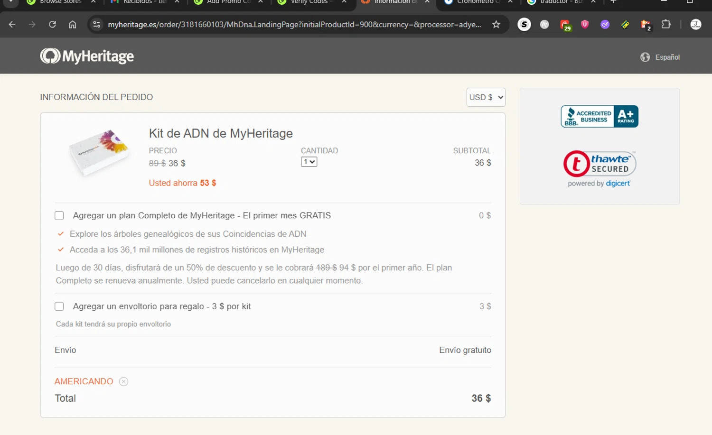Open the white S extension icon
Viewport: 712px width, 435px height.
[x=524, y=24]
